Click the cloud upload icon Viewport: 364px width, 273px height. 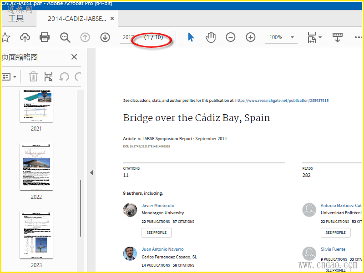[x=25, y=37]
